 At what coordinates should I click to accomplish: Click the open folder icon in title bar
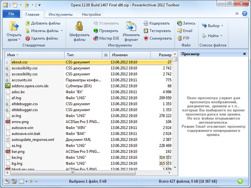click(27, 5)
